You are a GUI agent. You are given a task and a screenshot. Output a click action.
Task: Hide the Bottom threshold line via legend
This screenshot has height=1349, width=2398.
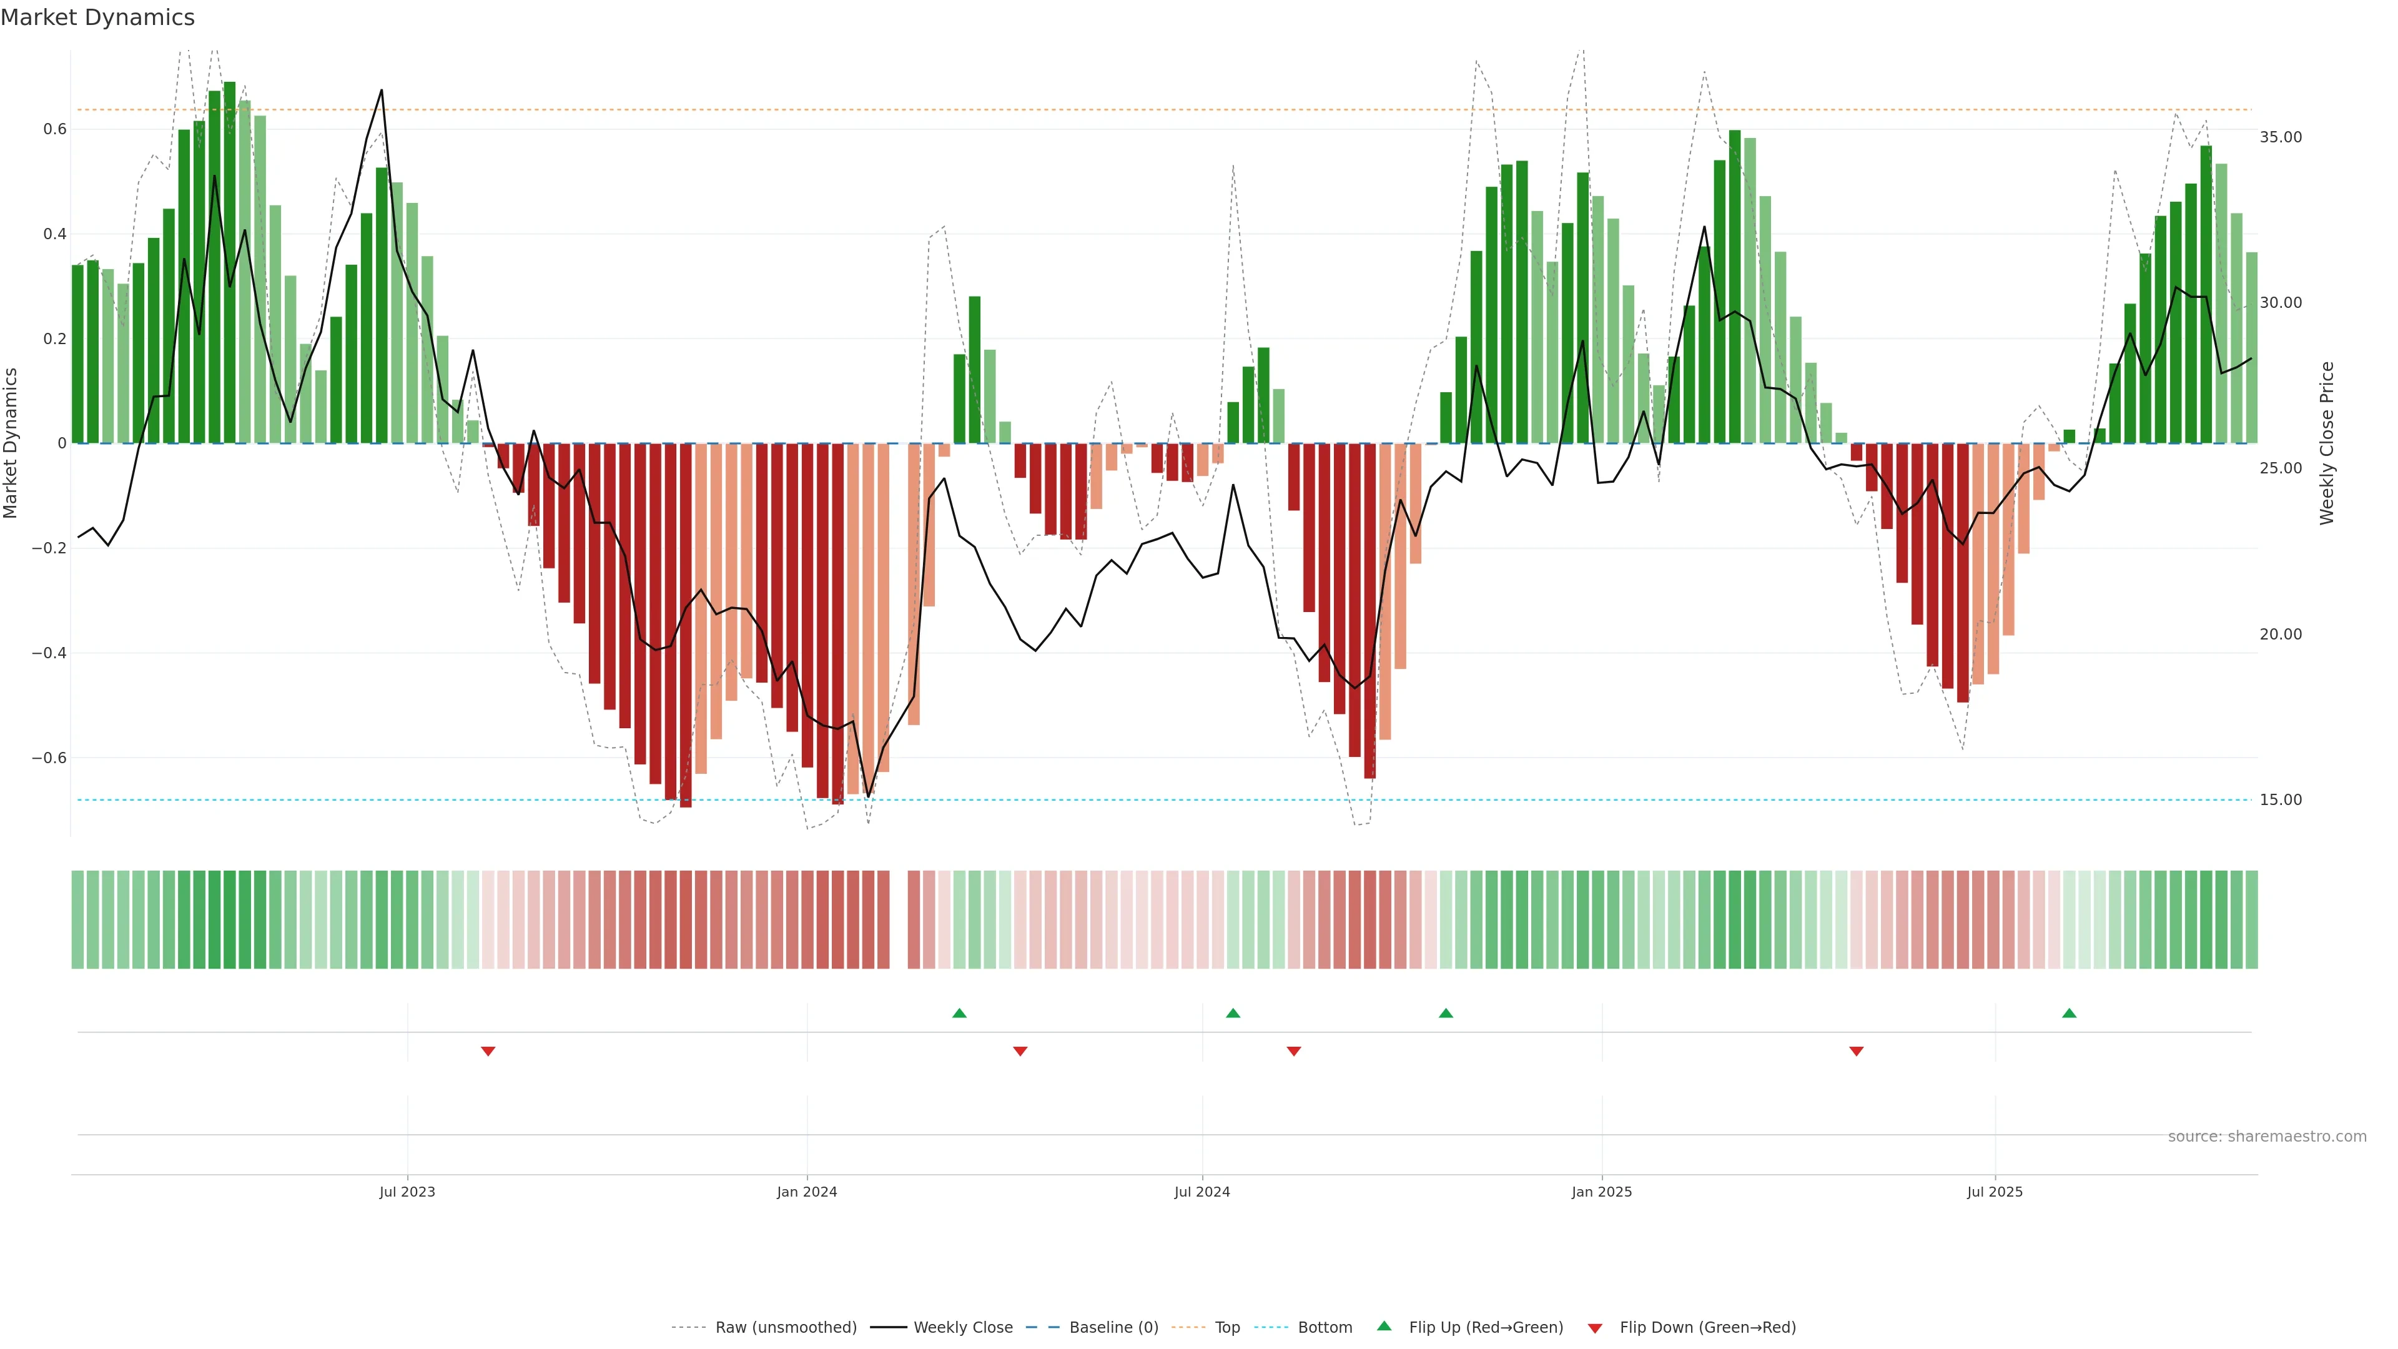(x=1325, y=1327)
